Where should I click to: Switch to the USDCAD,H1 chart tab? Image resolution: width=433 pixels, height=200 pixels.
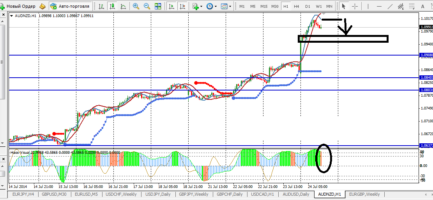pos(263,194)
